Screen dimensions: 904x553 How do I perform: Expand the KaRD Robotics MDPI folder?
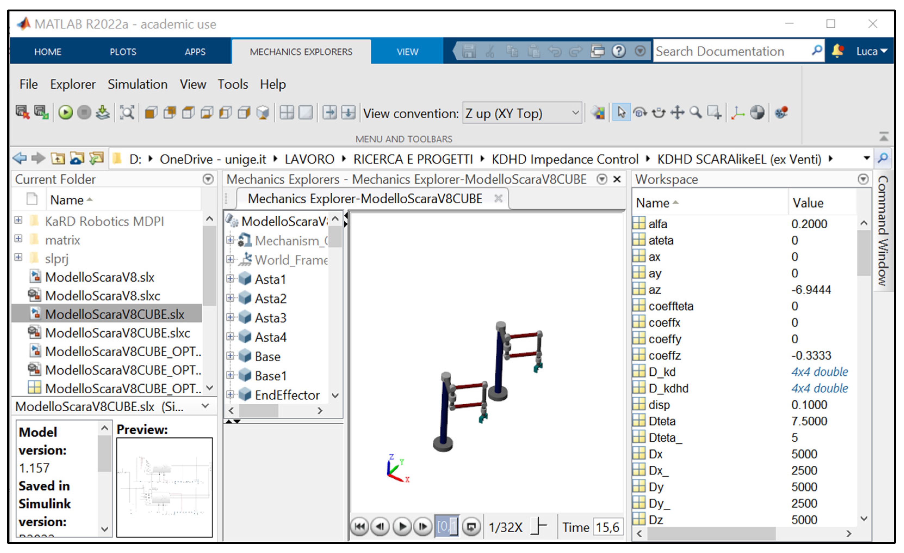tap(18, 220)
